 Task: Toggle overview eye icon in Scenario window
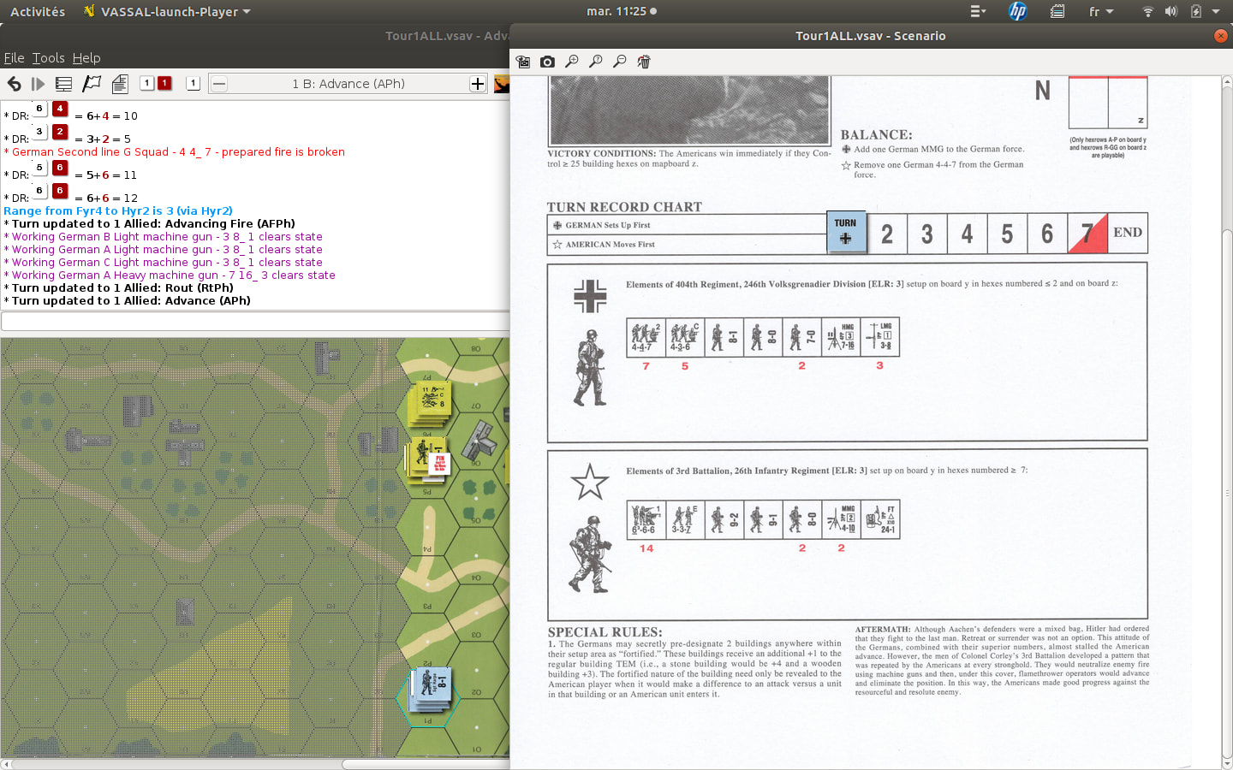tap(523, 62)
